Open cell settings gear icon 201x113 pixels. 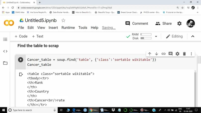click(177, 54)
